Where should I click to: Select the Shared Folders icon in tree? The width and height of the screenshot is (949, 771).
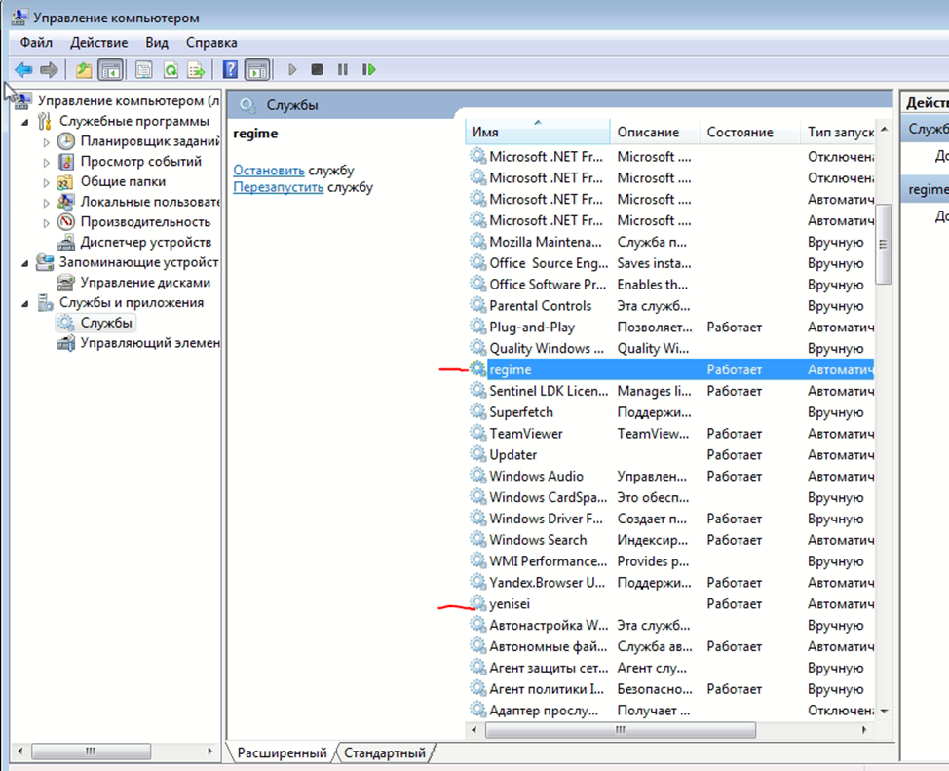coord(65,181)
